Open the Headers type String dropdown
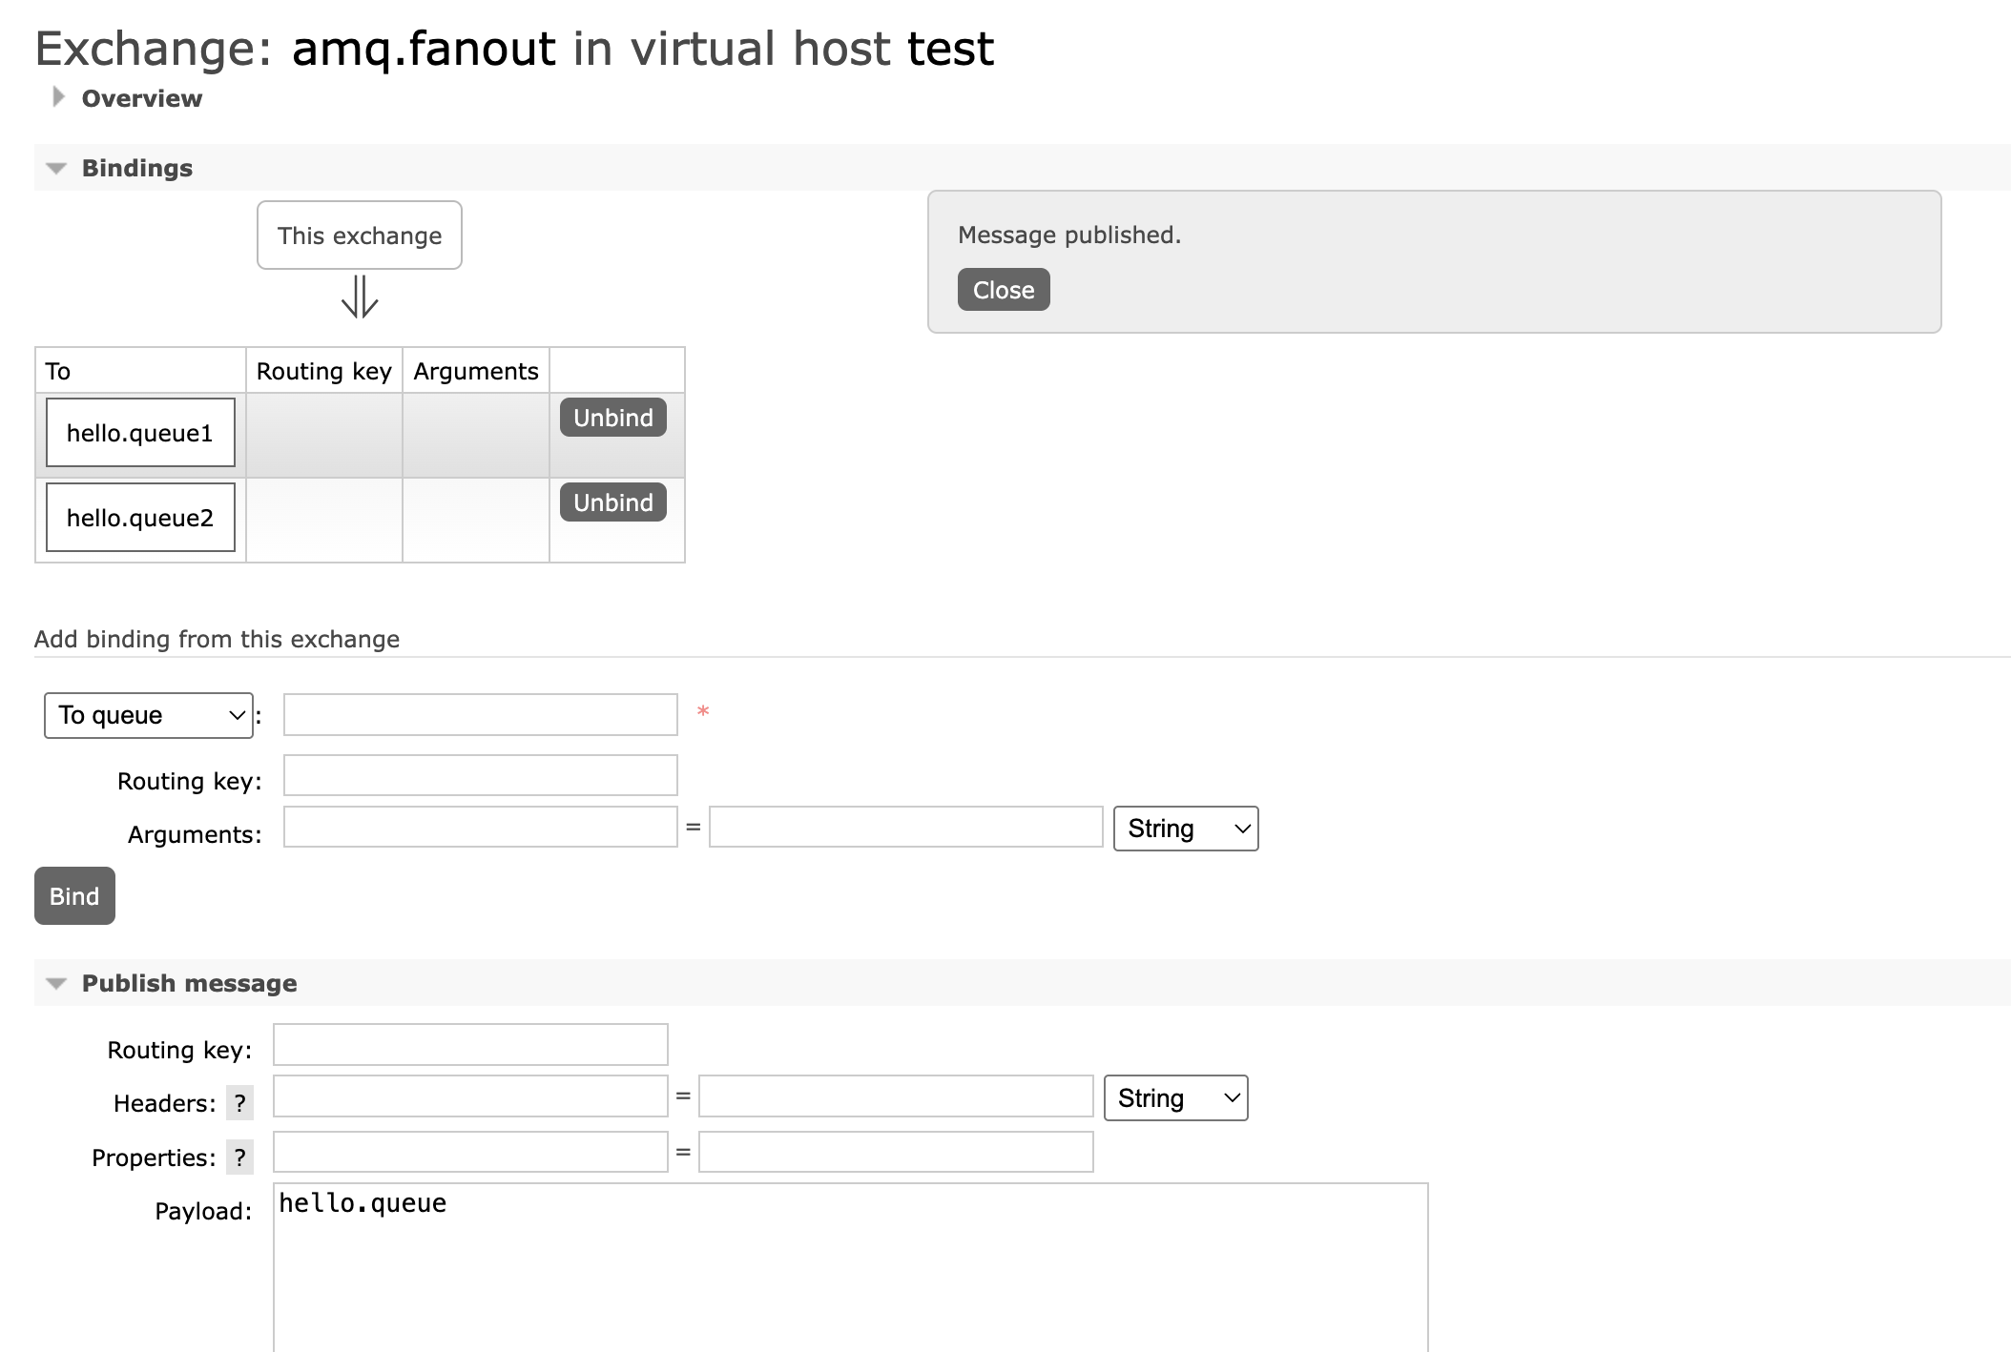 click(1175, 1098)
